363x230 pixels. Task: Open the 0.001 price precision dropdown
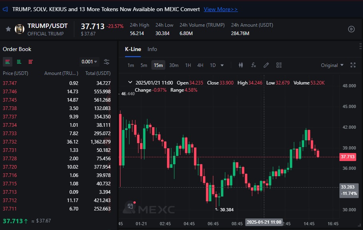click(89, 62)
